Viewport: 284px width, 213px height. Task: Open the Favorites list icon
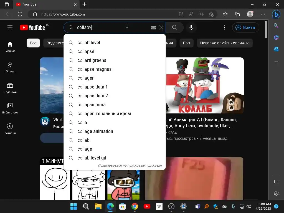tap(225, 14)
